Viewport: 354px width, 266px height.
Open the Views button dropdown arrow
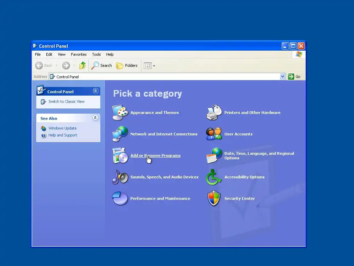coord(154,66)
